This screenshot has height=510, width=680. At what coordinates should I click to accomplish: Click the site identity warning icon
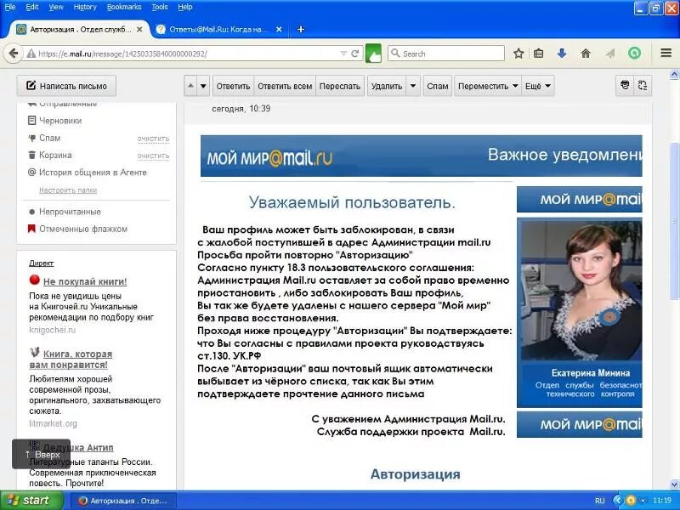pyautogui.click(x=31, y=54)
